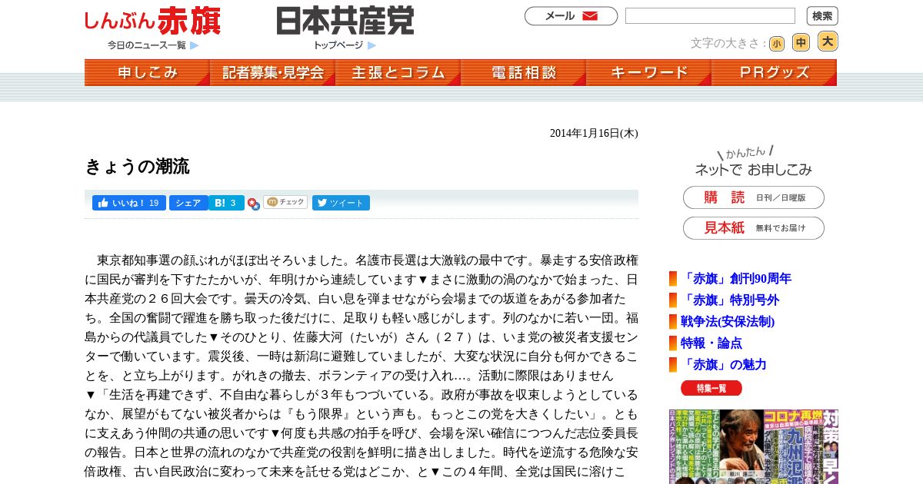Click the メール envelope button
The height and width of the screenshot is (484, 923).
[571, 16]
